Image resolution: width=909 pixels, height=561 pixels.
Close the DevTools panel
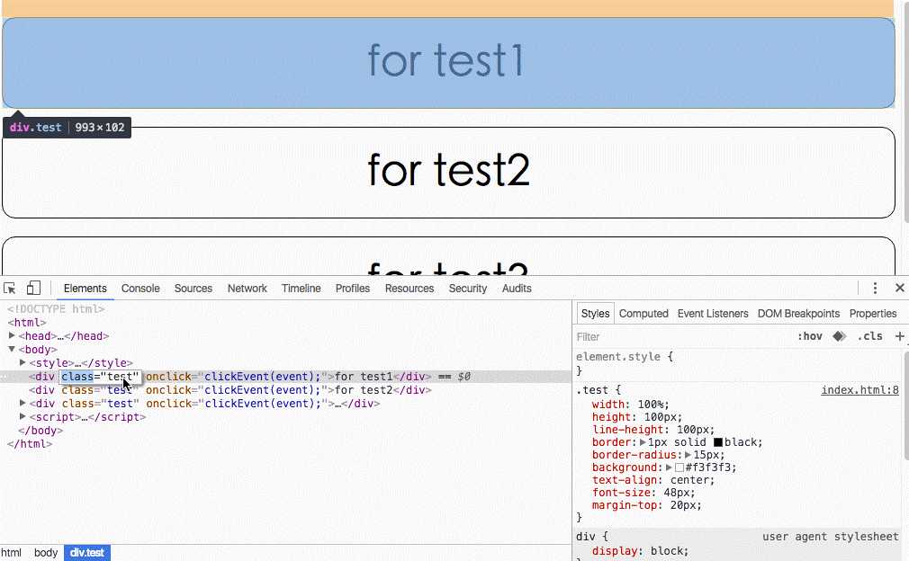[x=900, y=288]
